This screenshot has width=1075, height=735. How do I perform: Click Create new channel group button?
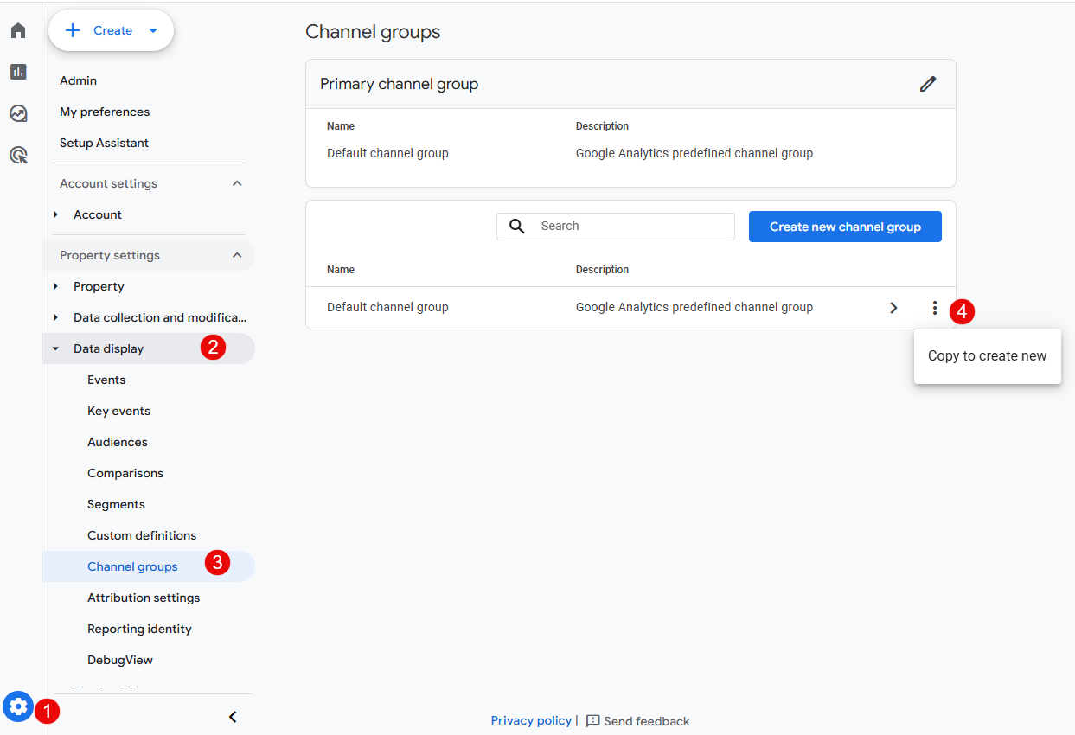coord(845,227)
